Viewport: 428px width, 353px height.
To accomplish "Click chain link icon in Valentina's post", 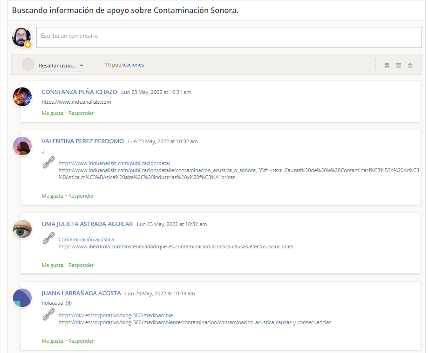I will [49, 162].
